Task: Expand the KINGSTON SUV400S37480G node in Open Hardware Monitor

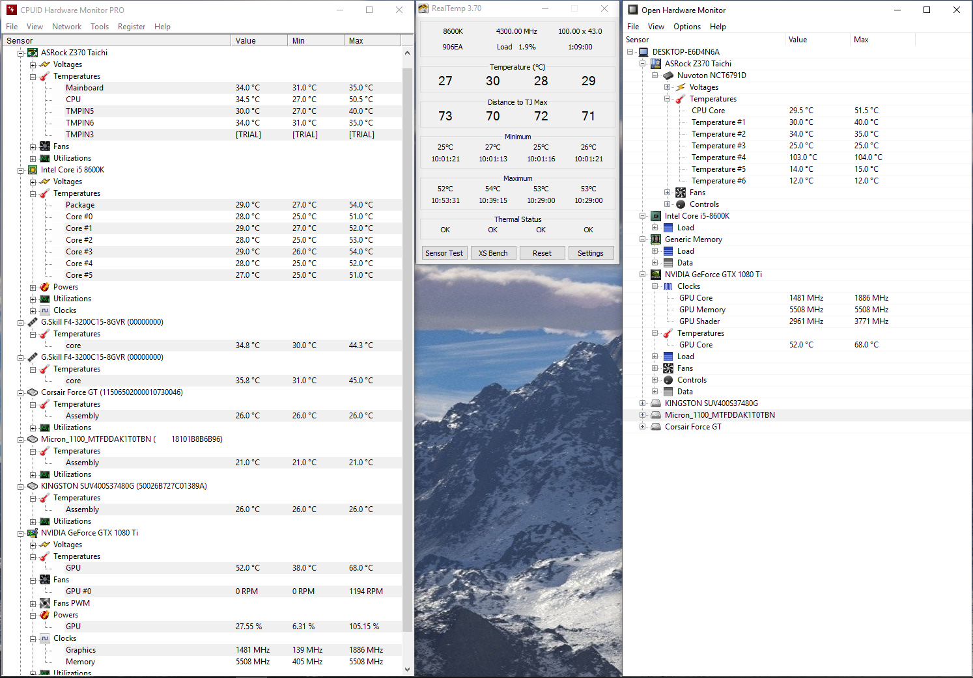Action: tap(642, 403)
